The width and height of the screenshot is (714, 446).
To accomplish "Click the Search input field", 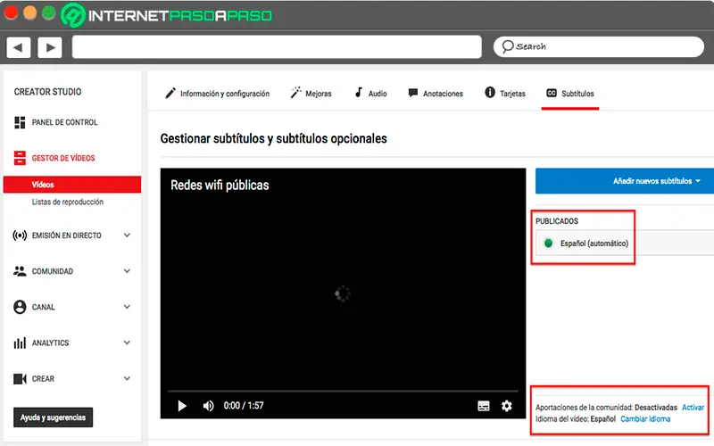I will coord(599,46).
